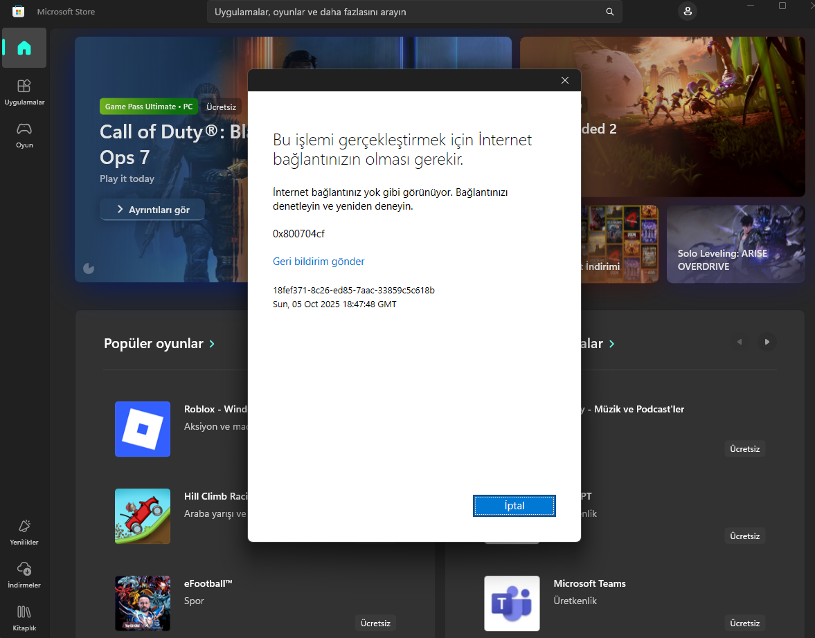The image size is (815, 638).
Task: Open Yenilikler in the sidebar
Action: point(24,532)
